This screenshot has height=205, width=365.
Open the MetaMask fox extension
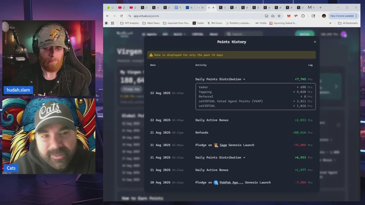pyautogui.click(x=289, y=16)
